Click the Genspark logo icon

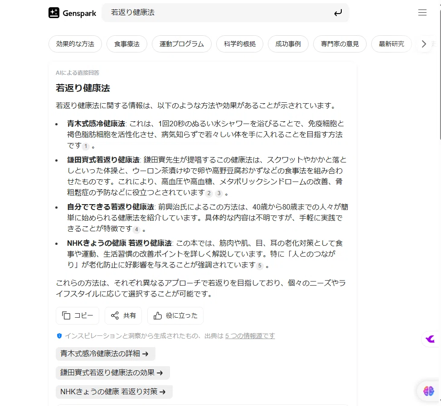pyautogui.click(x=54, y=13)
